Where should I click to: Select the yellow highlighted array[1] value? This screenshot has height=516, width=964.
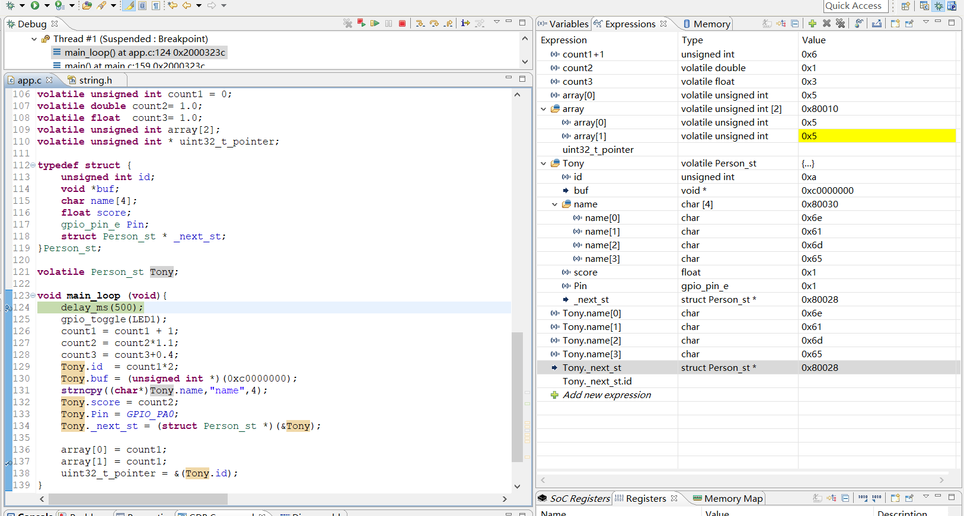point(877,136)
